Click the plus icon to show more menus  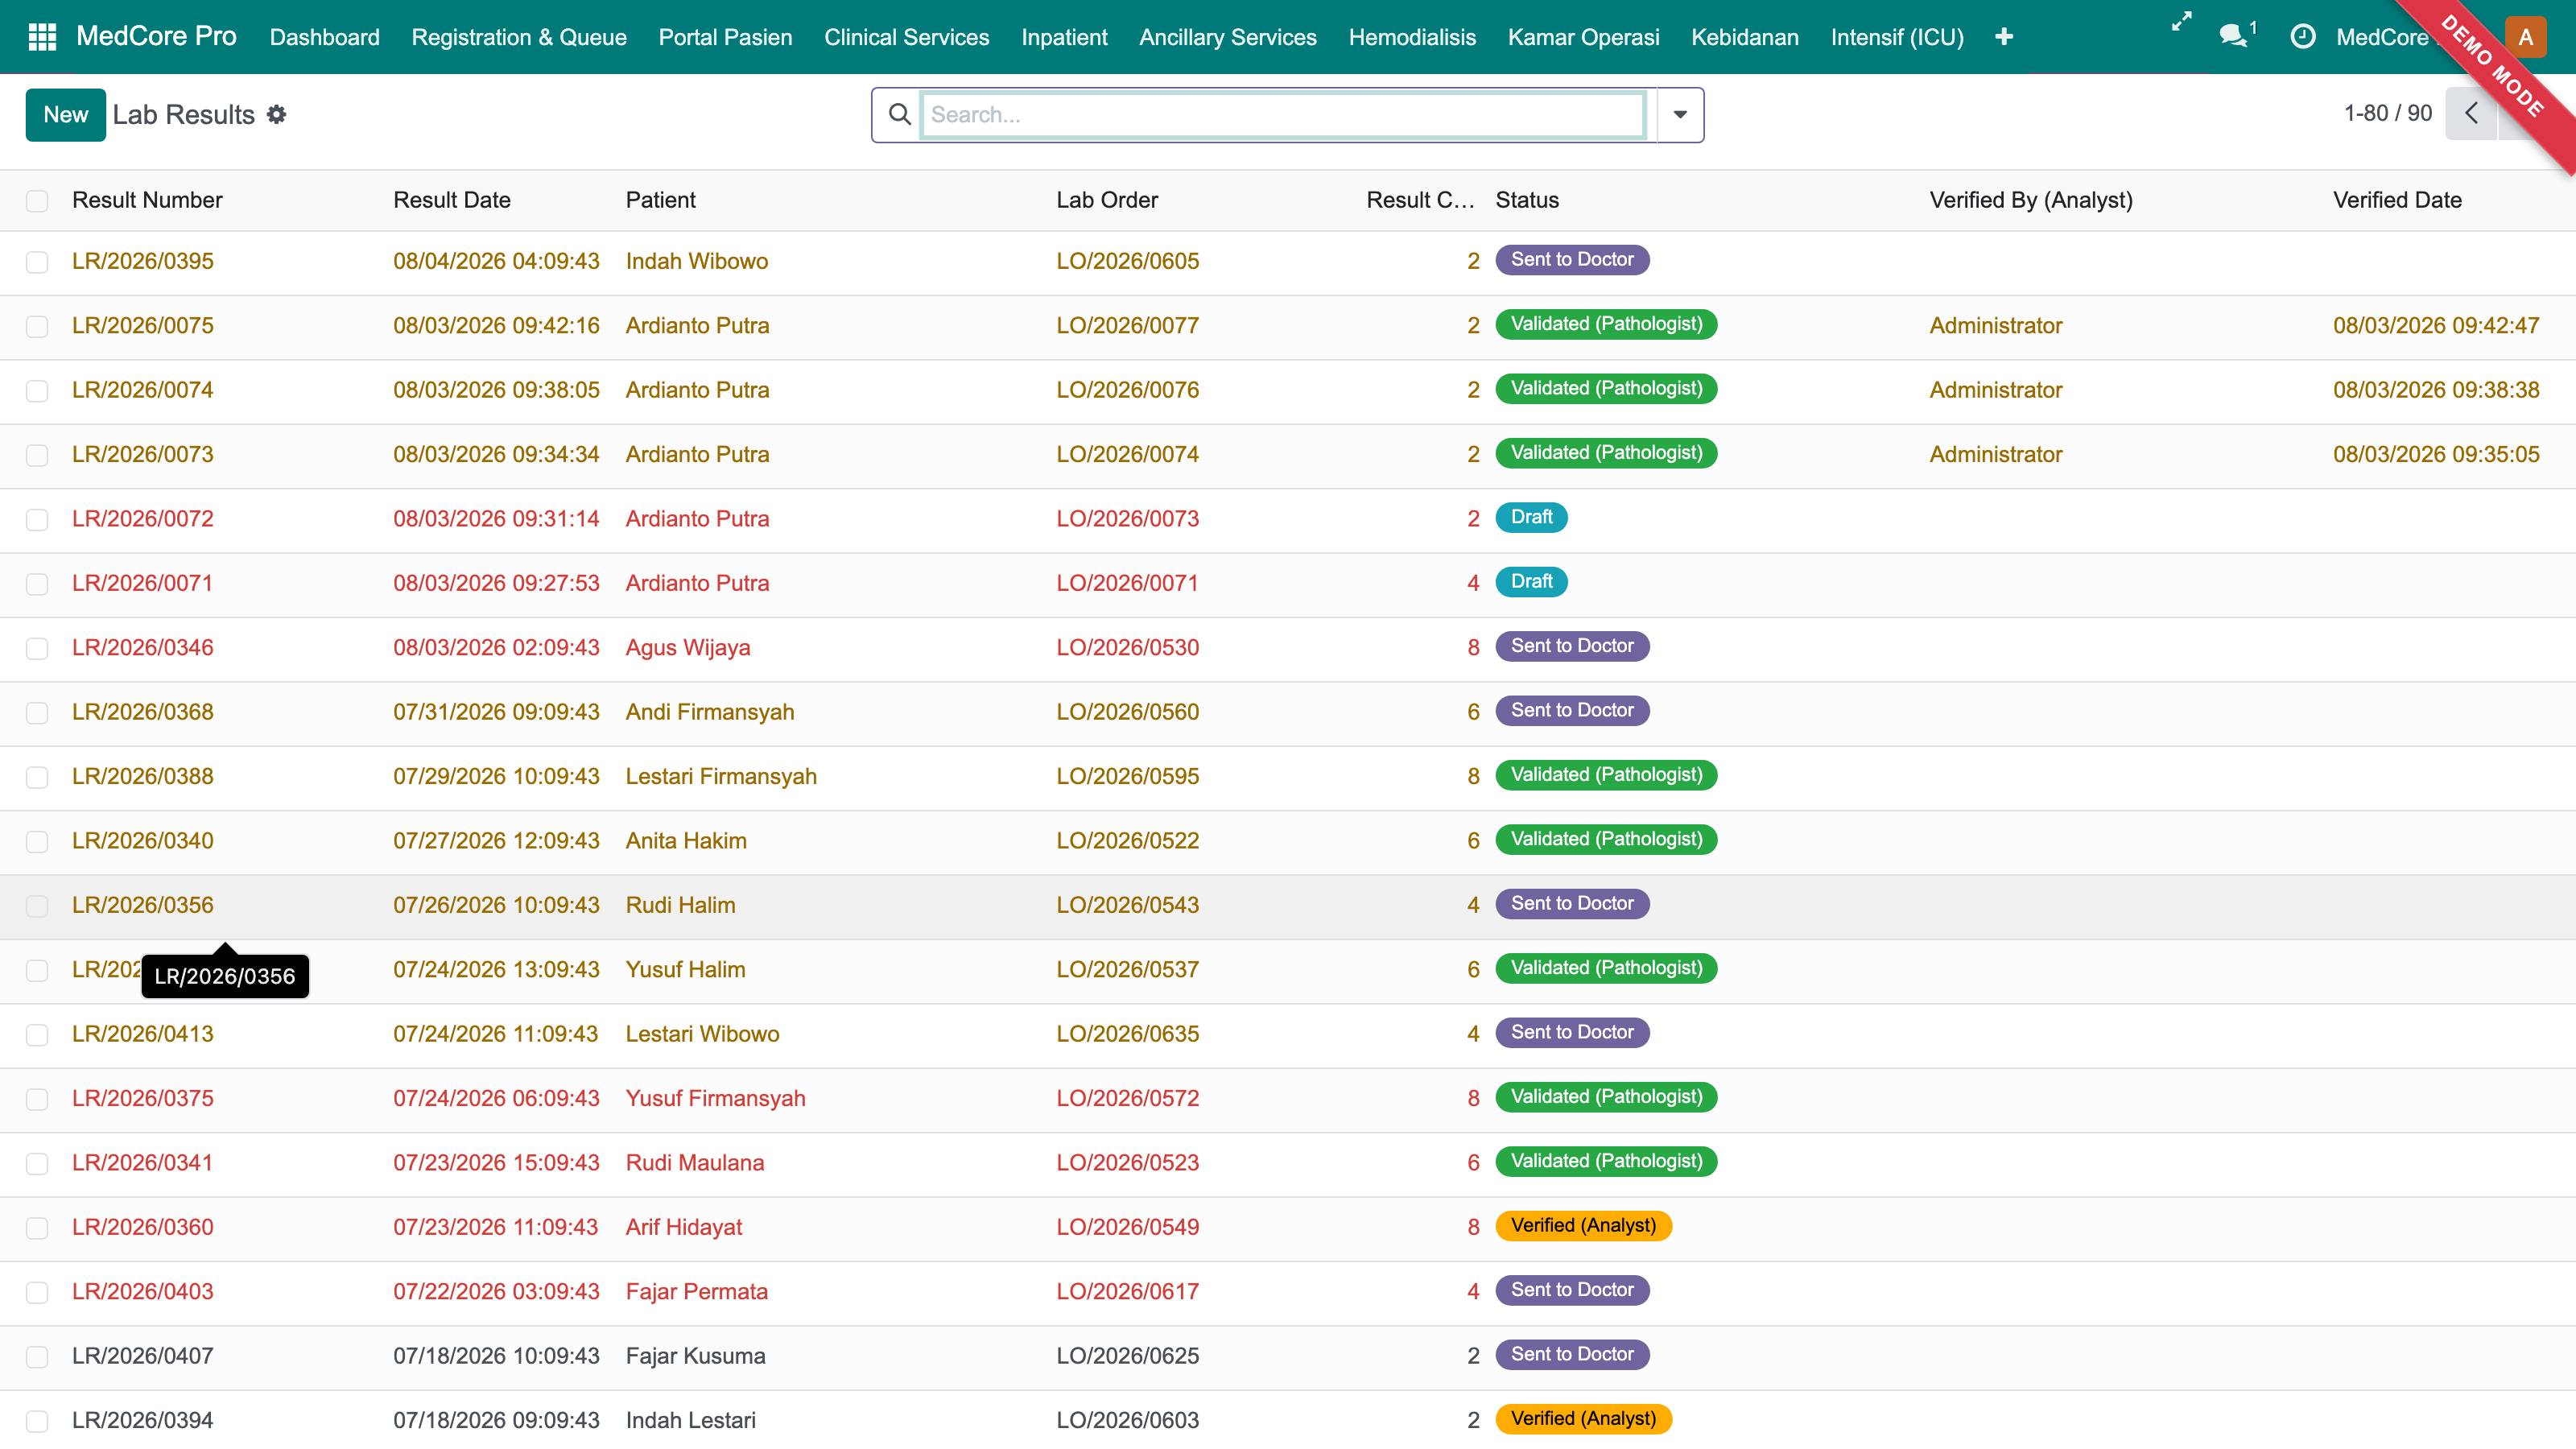click(2003, 37)
